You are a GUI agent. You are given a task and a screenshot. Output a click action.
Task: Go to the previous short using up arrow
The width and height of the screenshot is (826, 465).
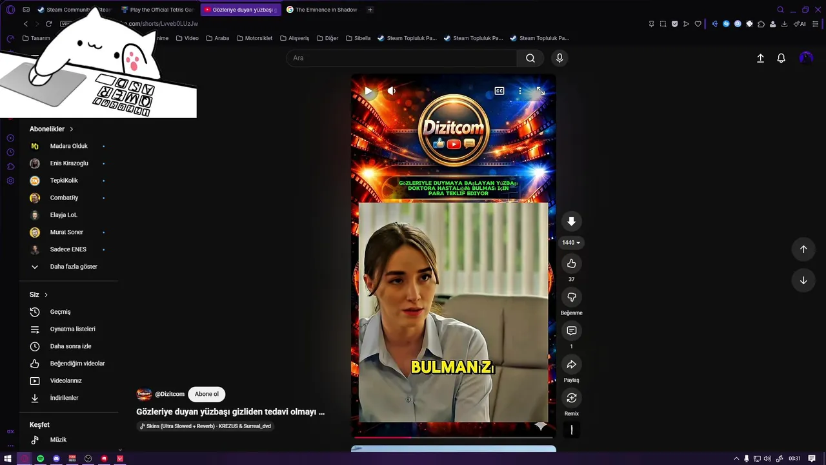coord(803,249)
